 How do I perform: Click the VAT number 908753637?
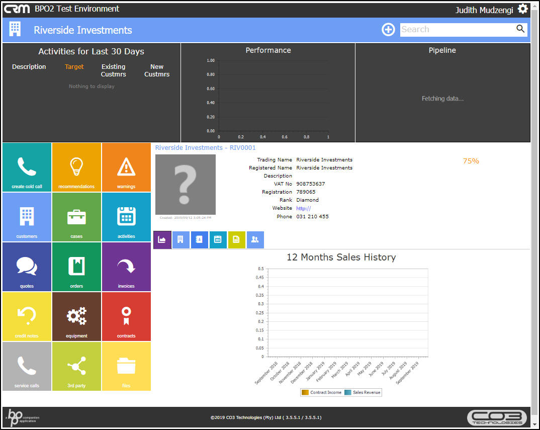(310, 184)
